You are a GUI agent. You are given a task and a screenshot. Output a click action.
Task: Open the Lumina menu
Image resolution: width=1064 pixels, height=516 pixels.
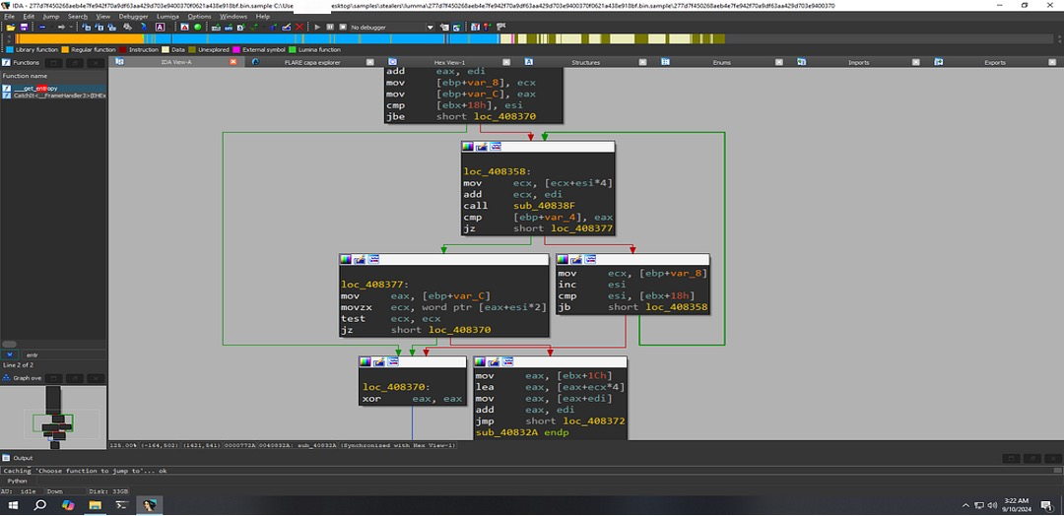pyautogui.click(x=167, y=17)
